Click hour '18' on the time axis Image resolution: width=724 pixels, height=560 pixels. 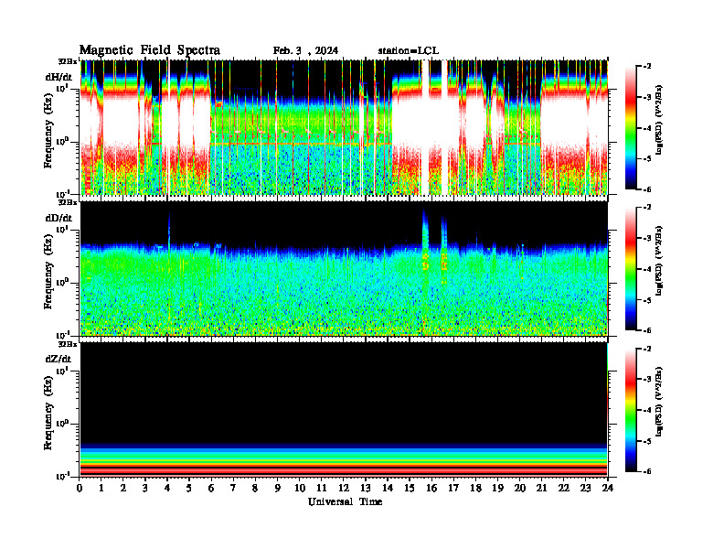pos(475,488)
